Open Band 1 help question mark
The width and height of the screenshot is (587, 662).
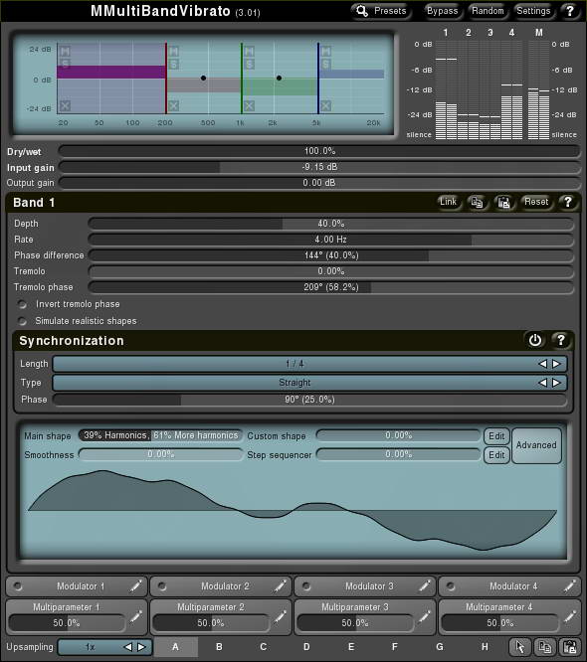pos(567,202)
